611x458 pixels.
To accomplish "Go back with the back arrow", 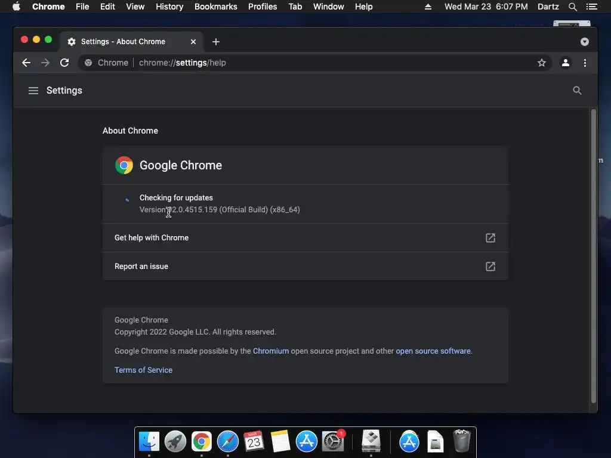I will [x=26, y=63].
